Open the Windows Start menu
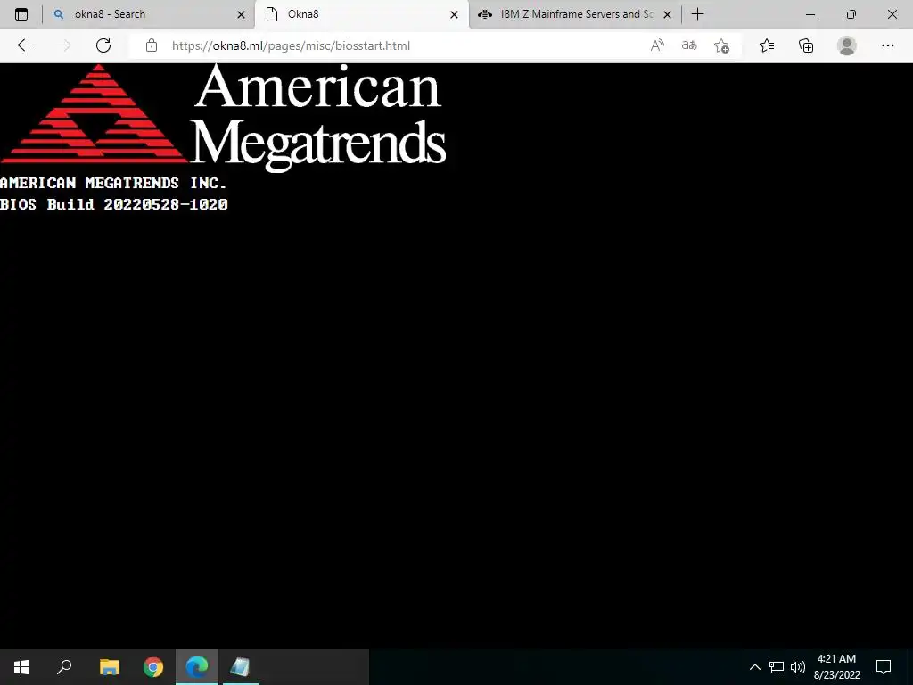The image size is (913, 685). click(x=21, y=667)
